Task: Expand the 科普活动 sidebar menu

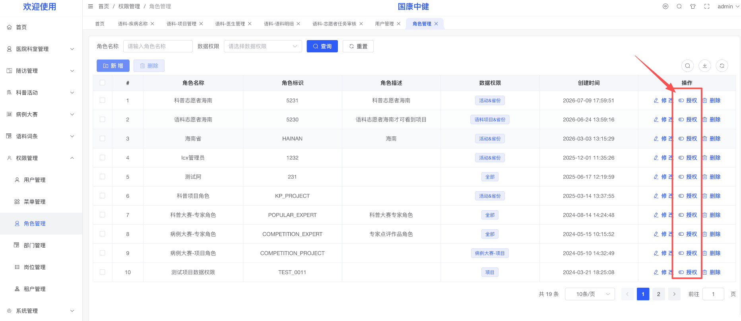Action: tap(41, 92)
